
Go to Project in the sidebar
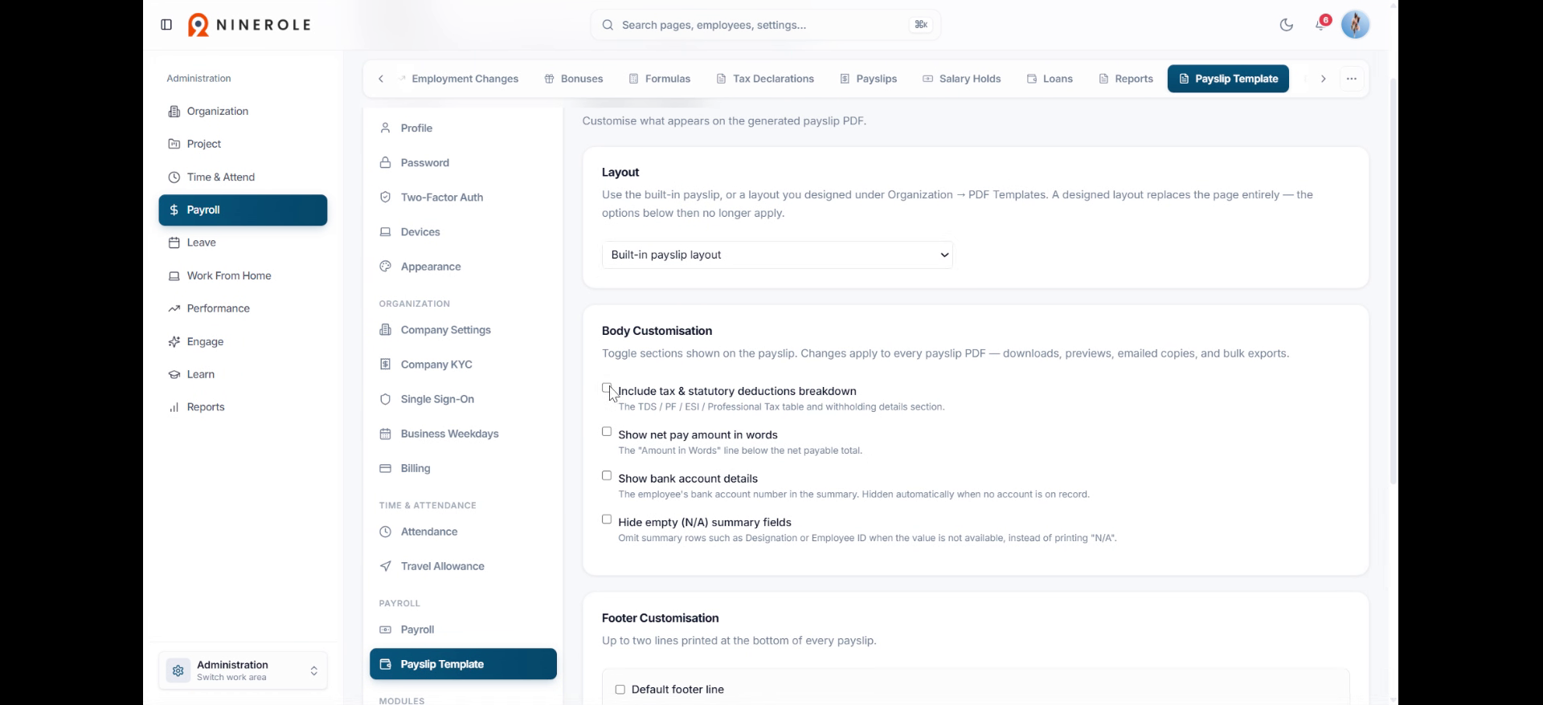coord(243,144)
